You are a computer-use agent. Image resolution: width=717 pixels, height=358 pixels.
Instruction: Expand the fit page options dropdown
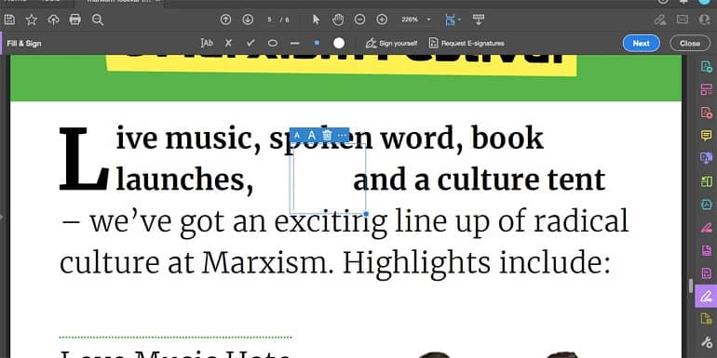pos(459,20)
